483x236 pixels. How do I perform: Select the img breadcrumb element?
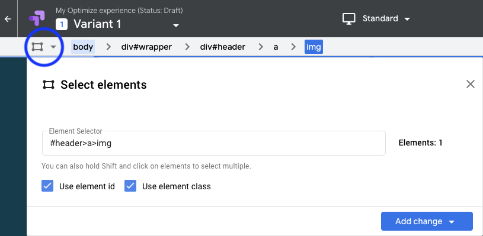pyautogui.click(x=314, y=47)
